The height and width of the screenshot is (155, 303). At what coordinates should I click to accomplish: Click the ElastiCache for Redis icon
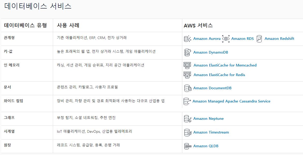[187, 75]
